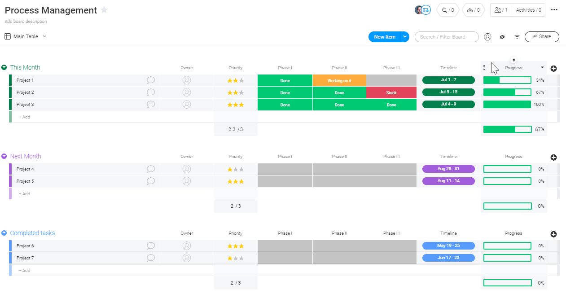Click the person filter icon

(487, 37)
